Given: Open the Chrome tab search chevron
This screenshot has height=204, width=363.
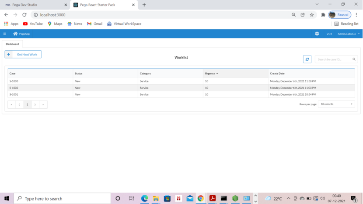Looking at the screenshot, I should click(x=317, y=4).
